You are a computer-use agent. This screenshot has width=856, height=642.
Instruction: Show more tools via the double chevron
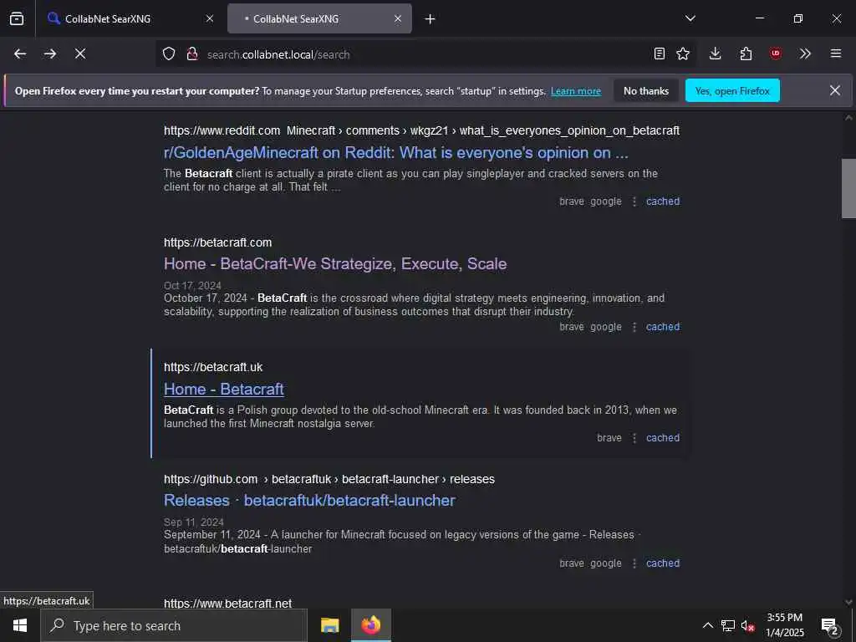pyautogui.click(x=805, y=53)
